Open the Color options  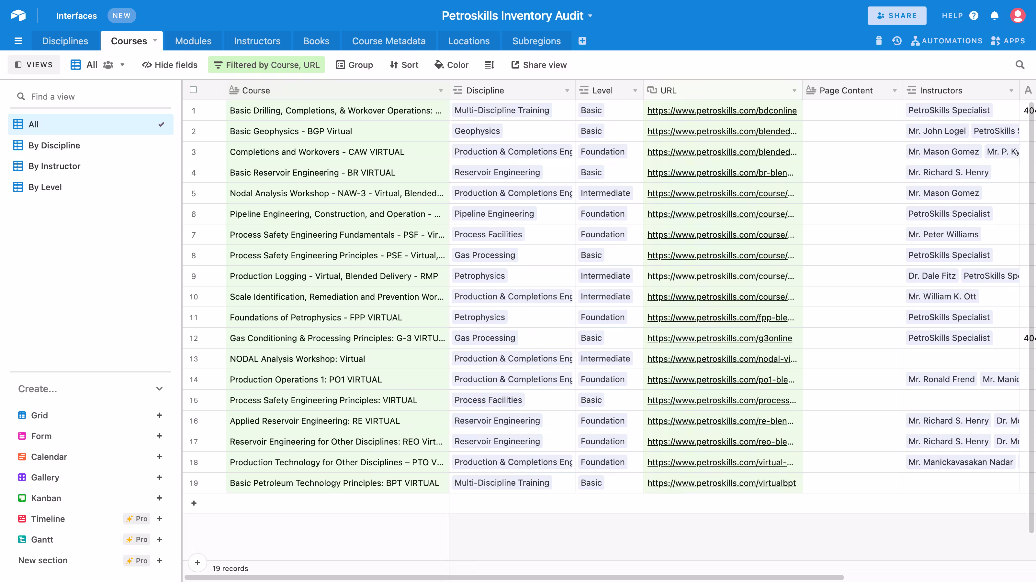click(451, 65)
